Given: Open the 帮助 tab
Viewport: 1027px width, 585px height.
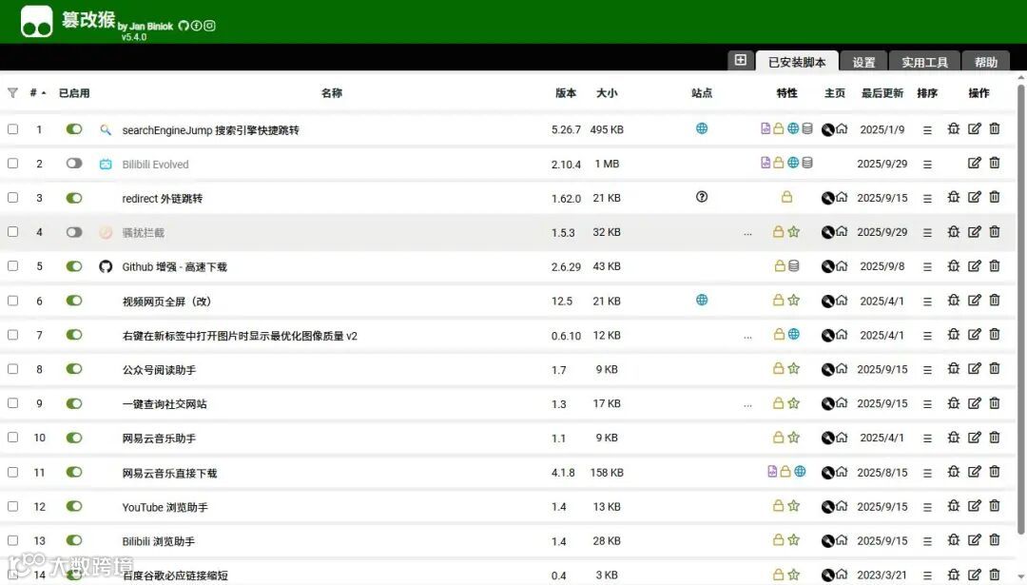Looking at the screenshot, I should 986,62.
